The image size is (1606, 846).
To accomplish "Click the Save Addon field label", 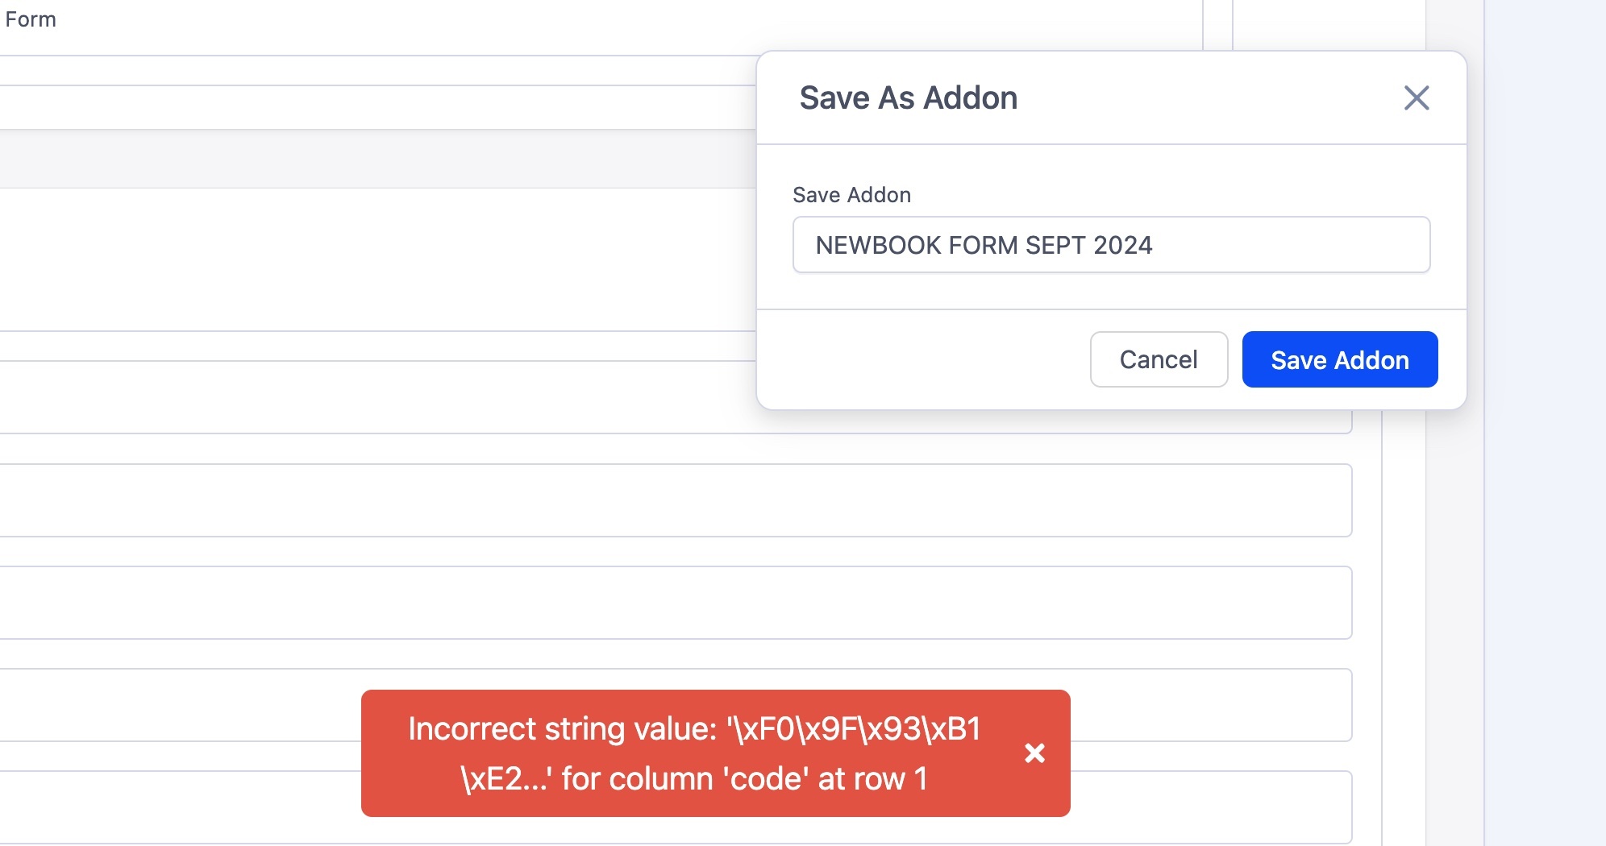I will coord(851,195).
